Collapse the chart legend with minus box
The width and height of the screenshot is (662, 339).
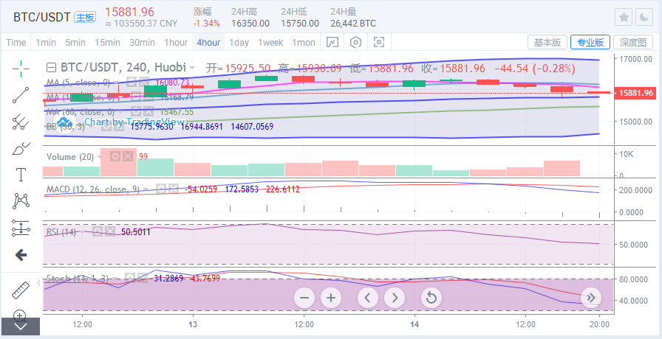click(x=51, y=68)
